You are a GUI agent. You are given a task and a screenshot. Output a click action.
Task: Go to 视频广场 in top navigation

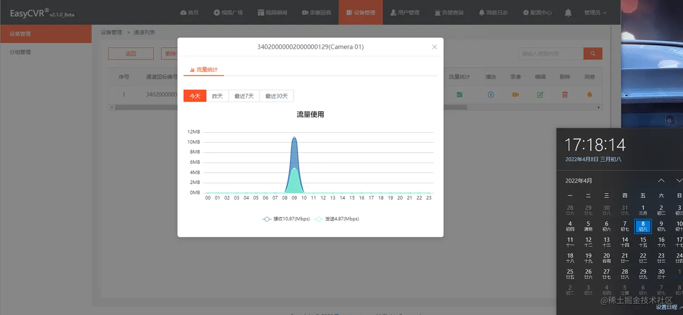tap(228, 13)
